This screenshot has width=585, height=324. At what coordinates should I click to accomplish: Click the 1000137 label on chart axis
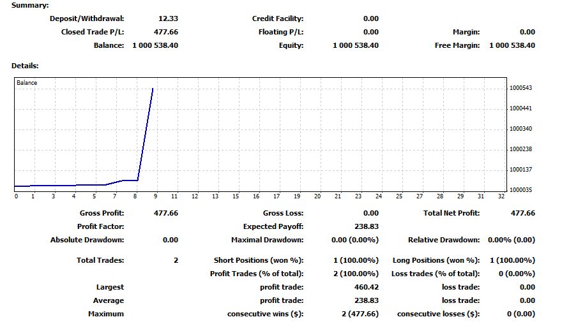521,170
